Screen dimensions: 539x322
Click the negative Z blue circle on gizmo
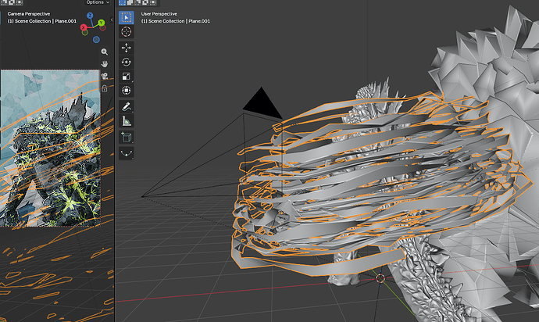(96, 40)
